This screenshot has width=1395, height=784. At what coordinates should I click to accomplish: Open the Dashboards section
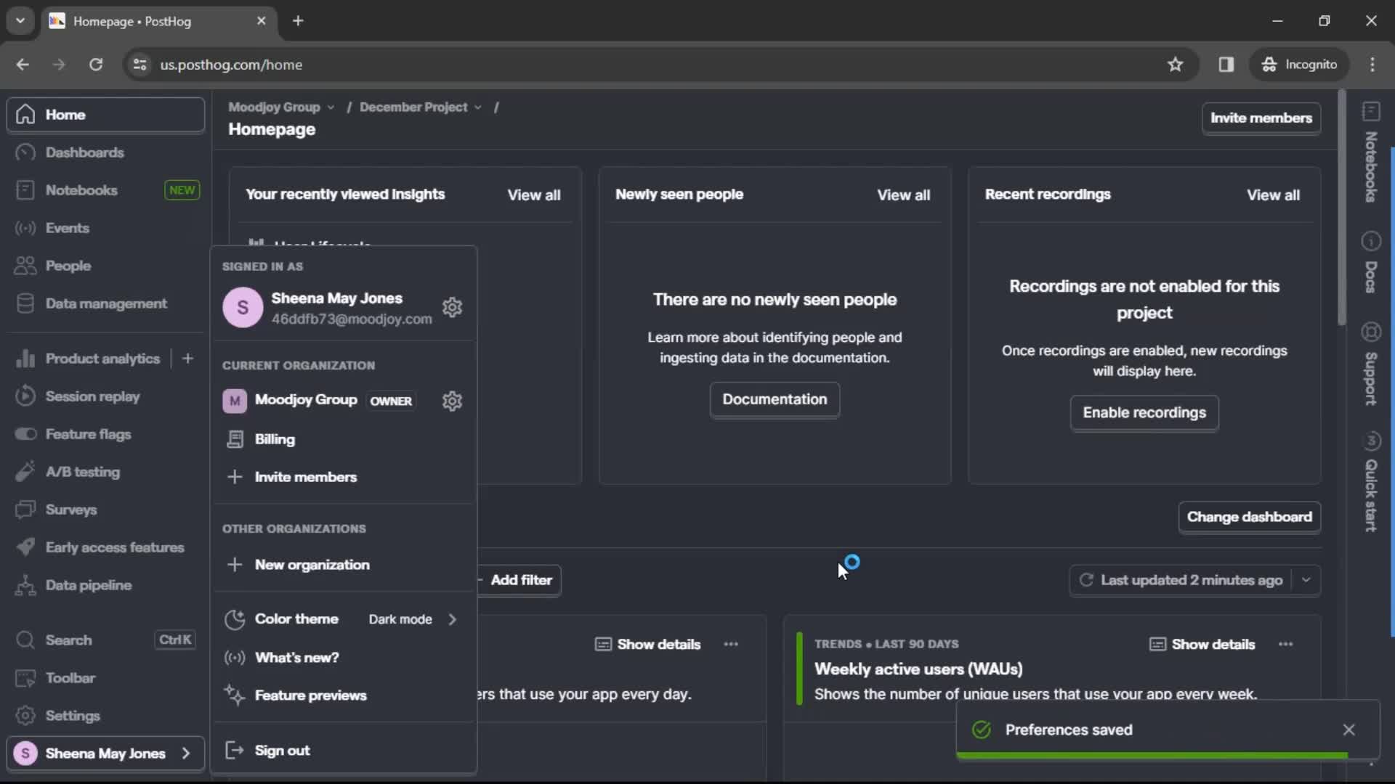pyautogui.click(x=84, y=152)
